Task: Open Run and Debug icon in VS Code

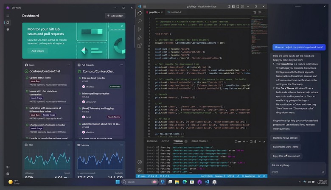Action: point(140,38)
